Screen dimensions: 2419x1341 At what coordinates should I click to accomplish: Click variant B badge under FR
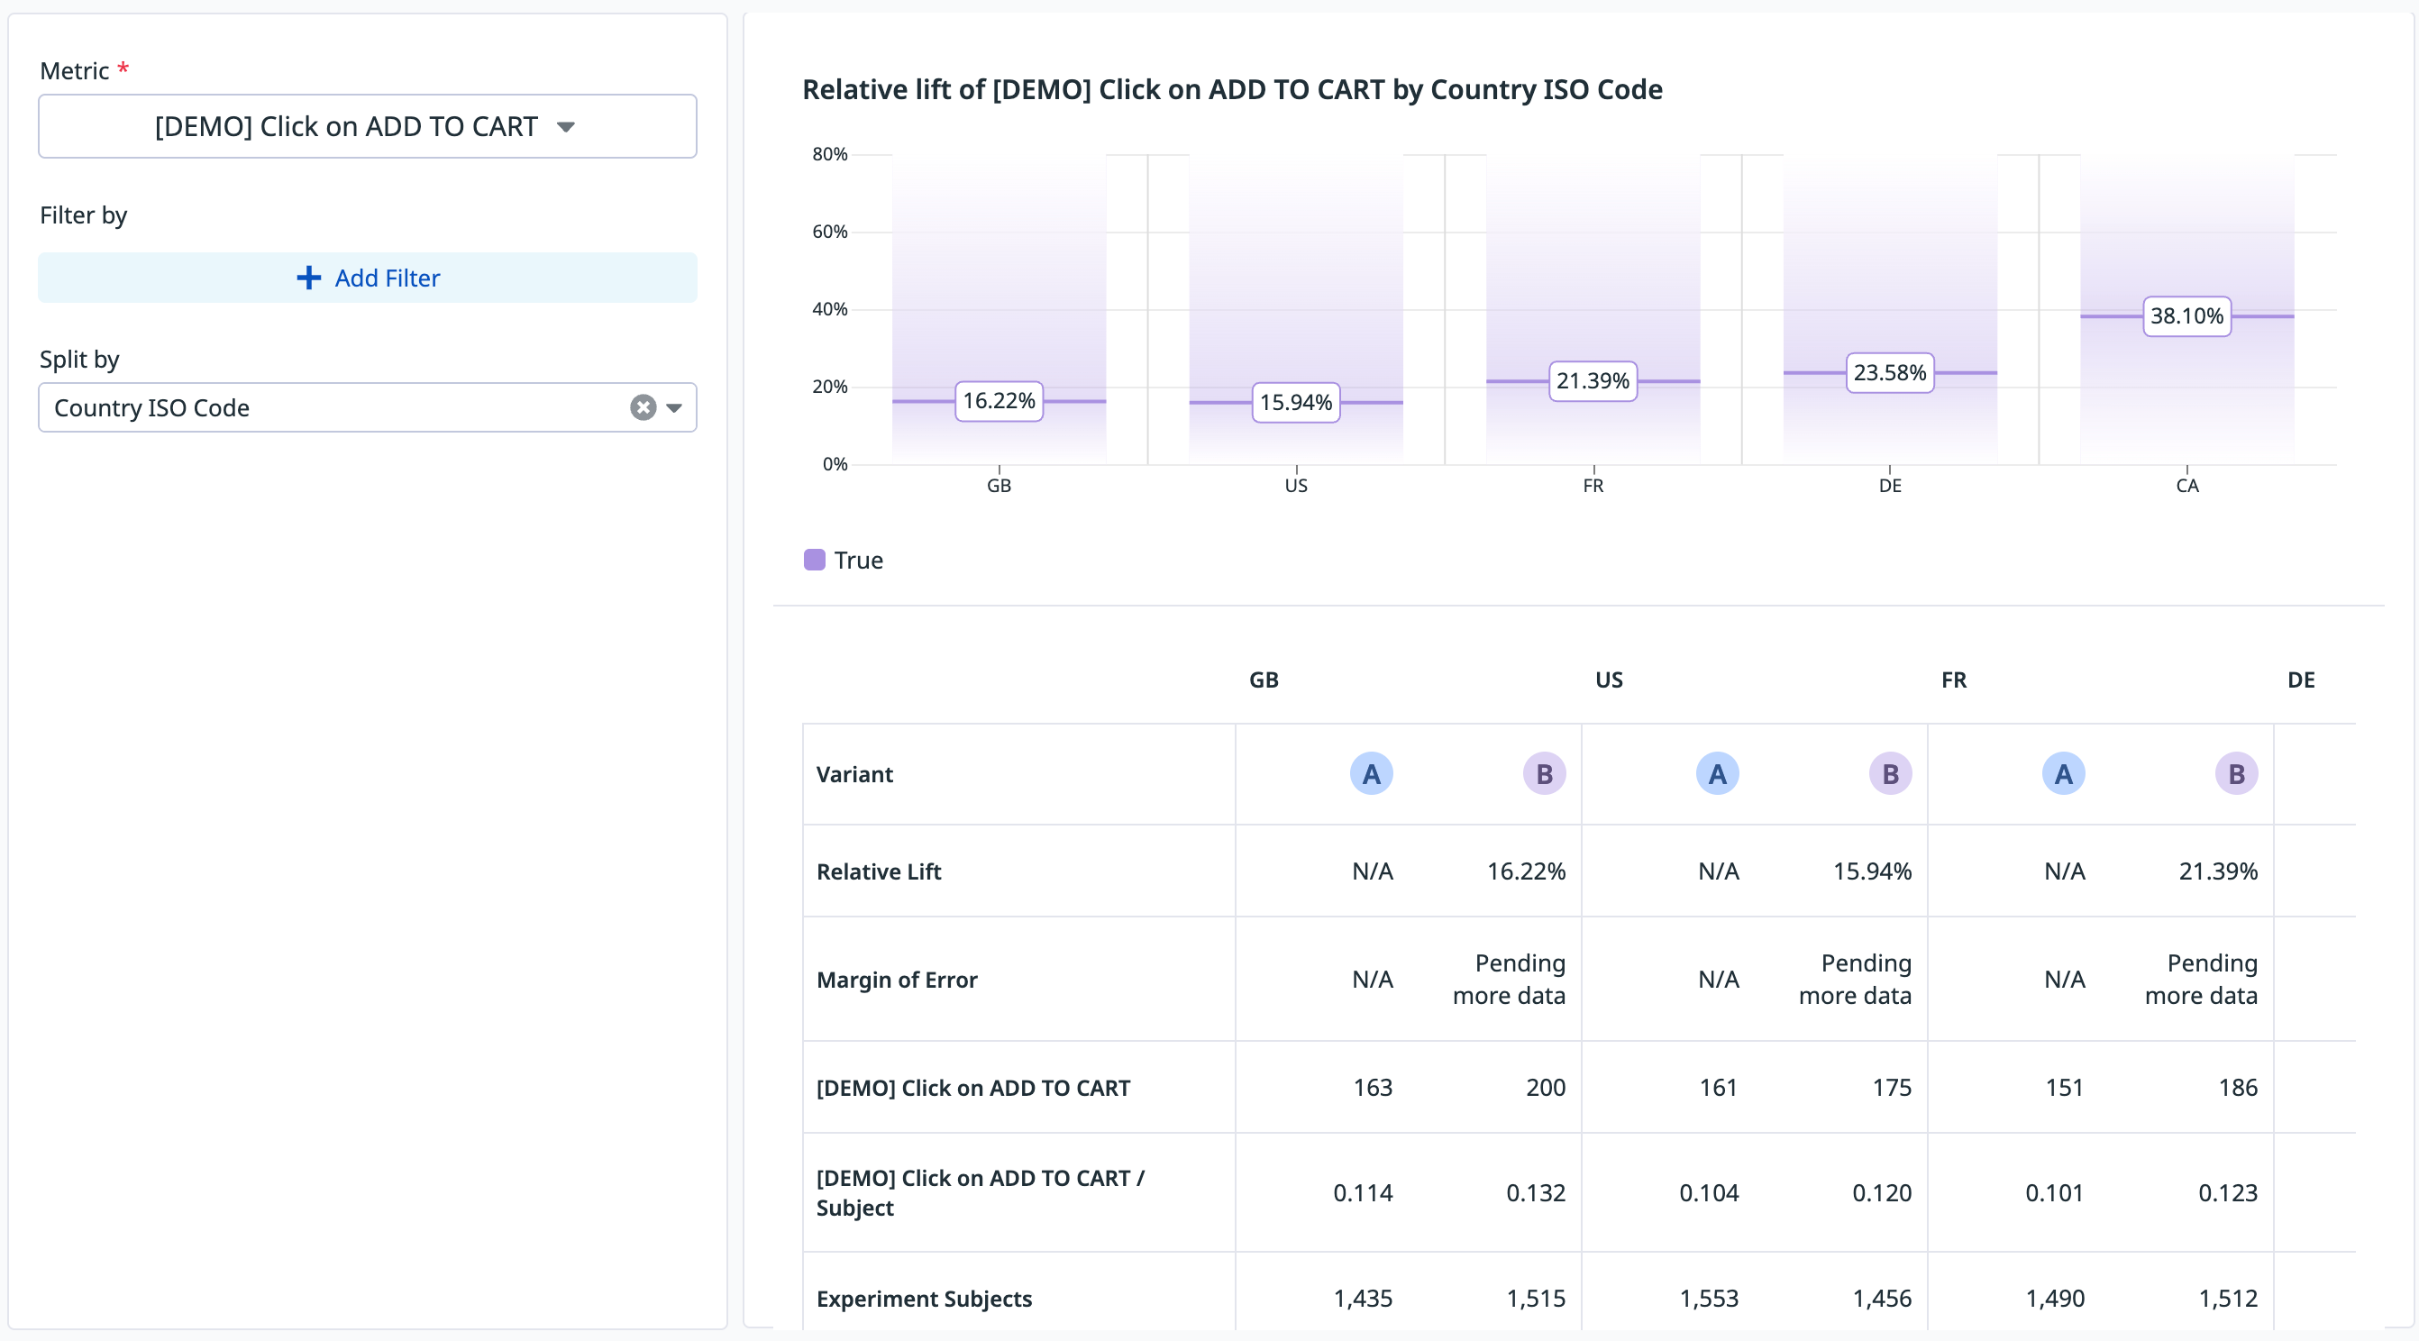pos(2235,775)
